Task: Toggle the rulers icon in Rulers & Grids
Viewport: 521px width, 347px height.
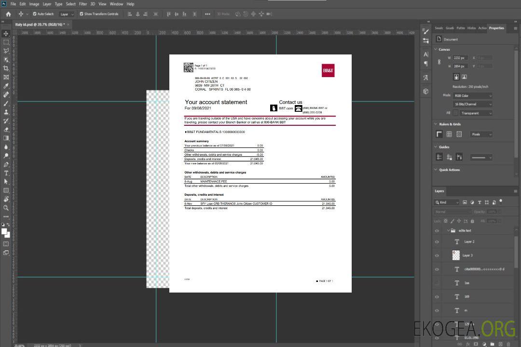Action: 439,134
